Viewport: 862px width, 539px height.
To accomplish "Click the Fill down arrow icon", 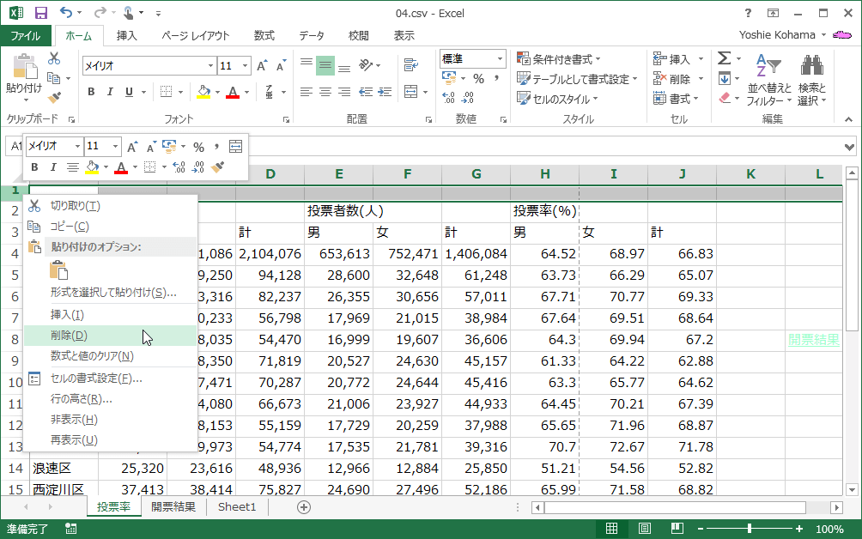I will coord(725,79).
